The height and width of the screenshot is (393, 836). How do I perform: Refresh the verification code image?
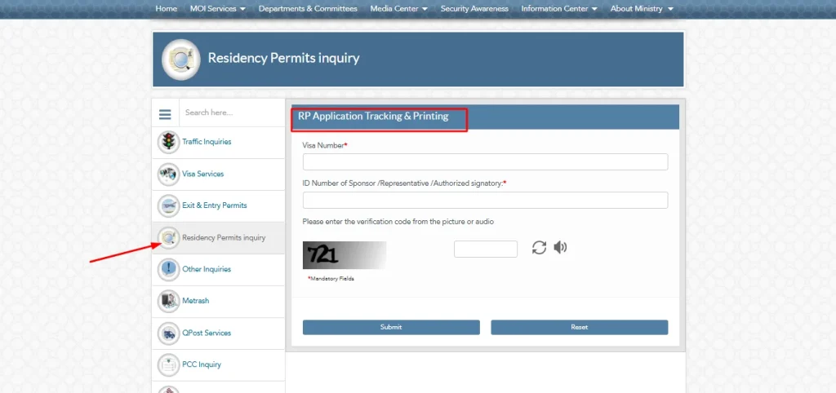539,248
